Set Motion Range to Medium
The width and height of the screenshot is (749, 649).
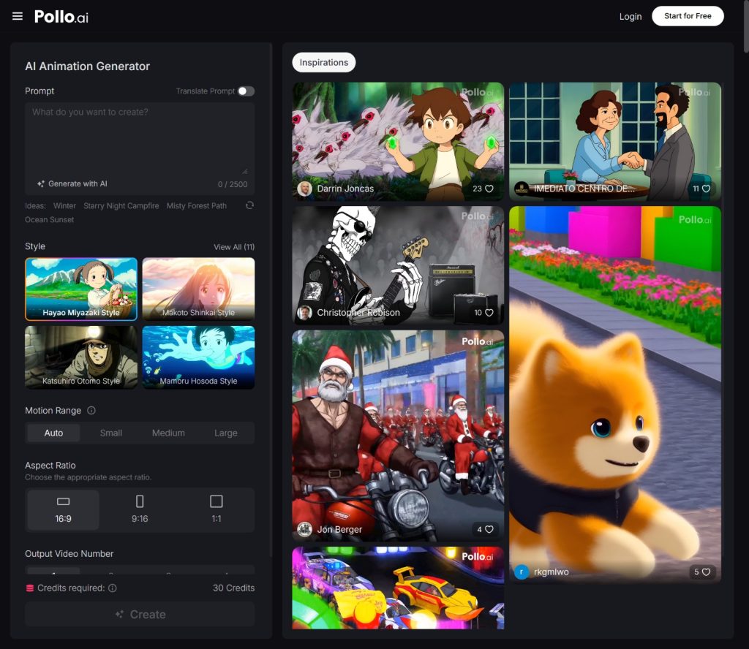pyautogui.click(x=168, y=433)
